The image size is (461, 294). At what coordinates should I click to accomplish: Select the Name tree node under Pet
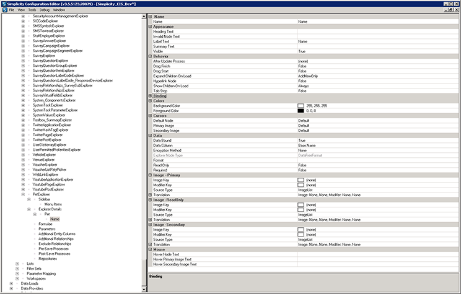55,219
